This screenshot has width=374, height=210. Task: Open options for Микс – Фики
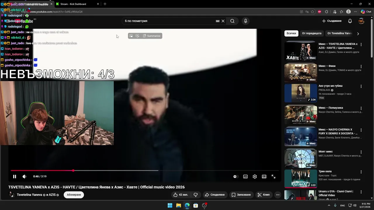point(361,66)
